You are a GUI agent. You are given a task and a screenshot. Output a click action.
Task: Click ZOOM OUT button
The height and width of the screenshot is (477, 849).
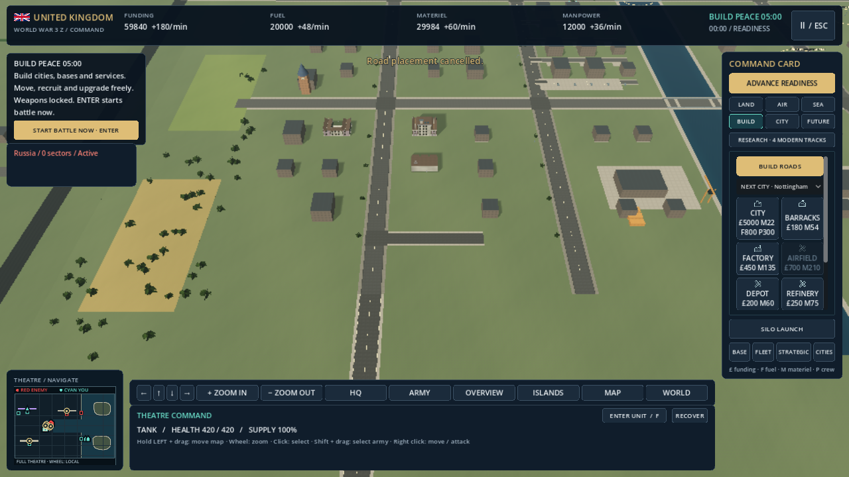coord(292,393)
